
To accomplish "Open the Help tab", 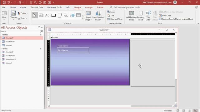I will tap(68, 7).
